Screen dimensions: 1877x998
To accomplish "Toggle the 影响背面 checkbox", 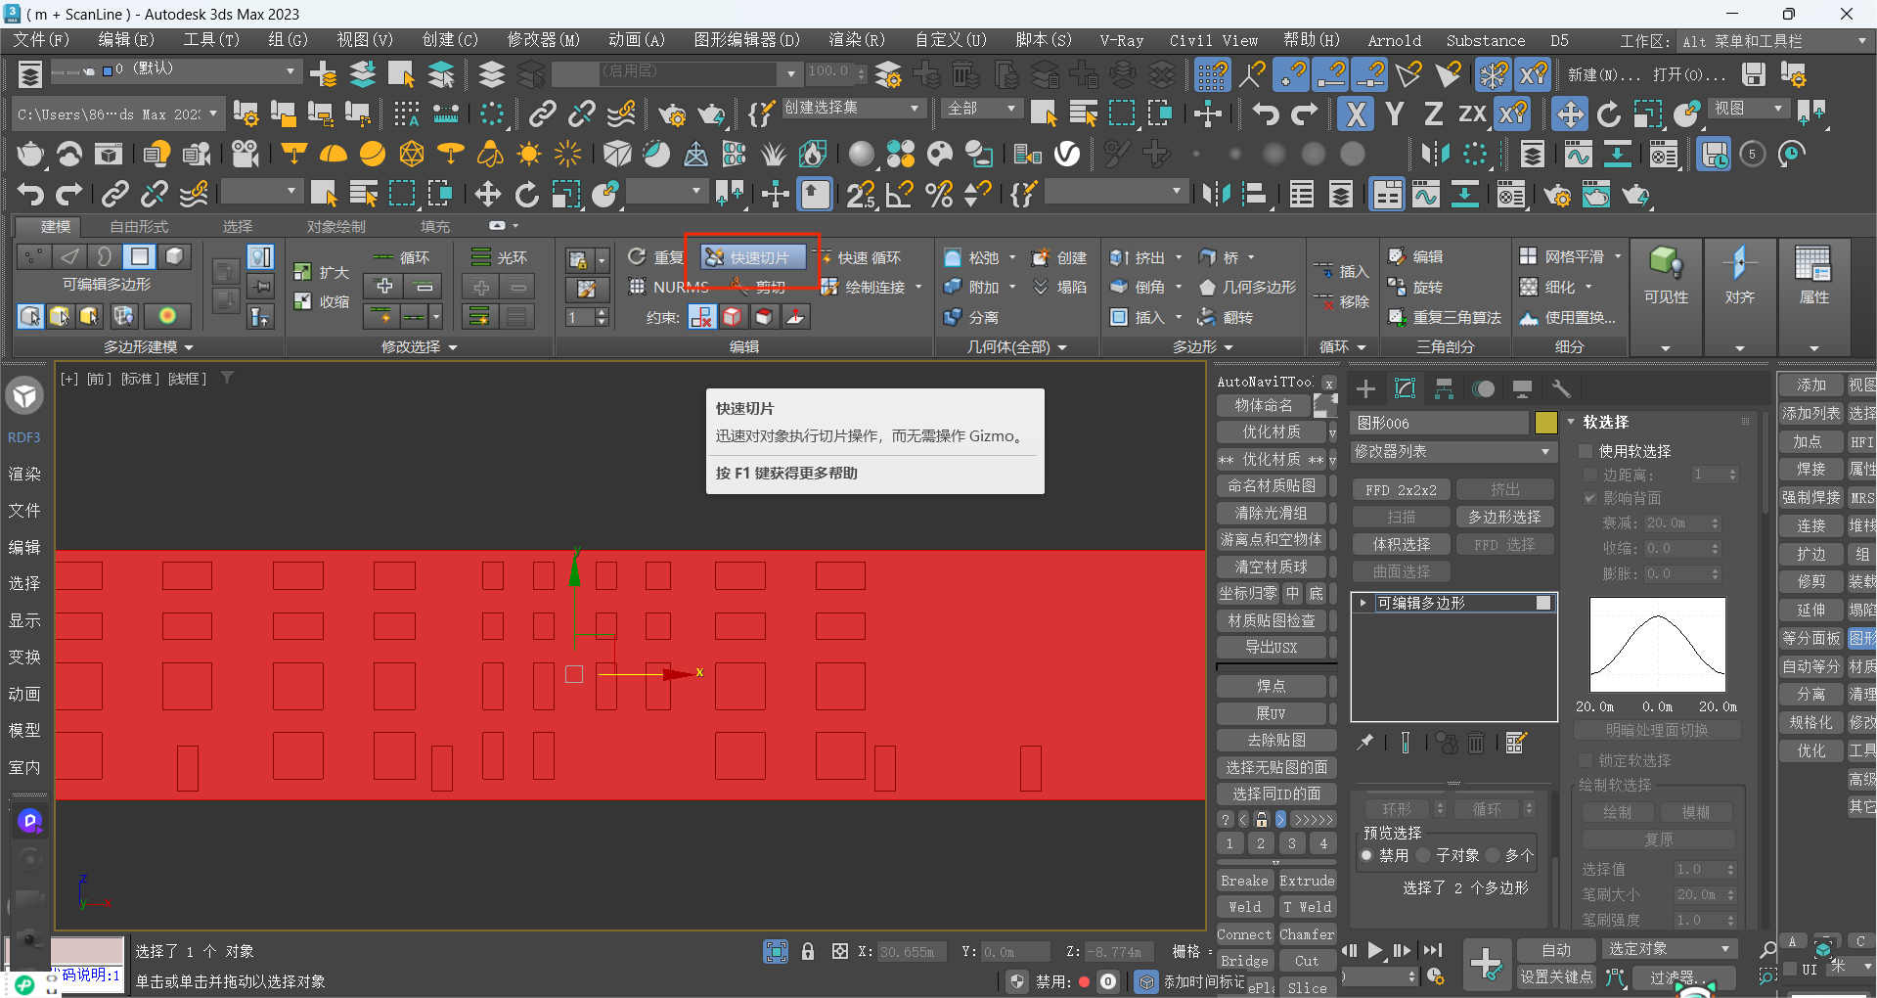I will 1589,498.
